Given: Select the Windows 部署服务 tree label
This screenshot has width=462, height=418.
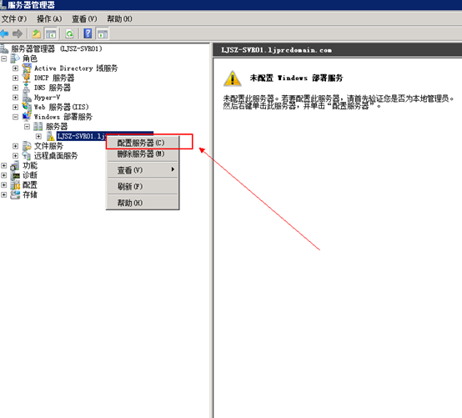Looking at the screenshot, I should [x=63, y=117].
